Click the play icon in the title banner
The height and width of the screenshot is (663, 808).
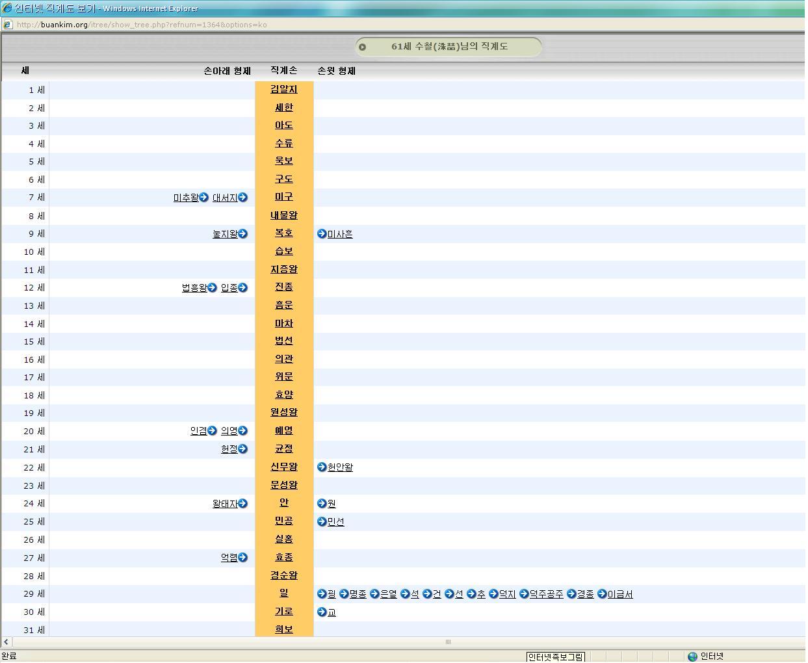pyautogui.click(x=363, y=47)
